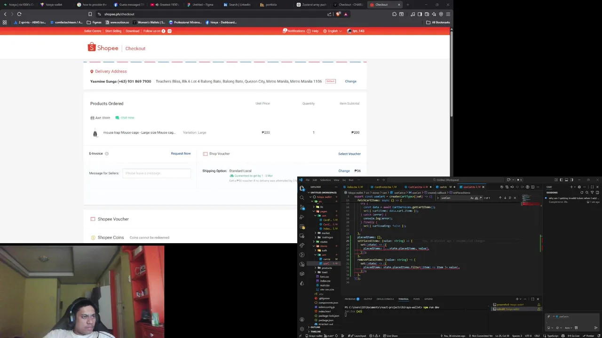The height and width of the screenshot is (338, 602).
Task: Open Run and Debug view in VS Code
Action: pos(302,216)
